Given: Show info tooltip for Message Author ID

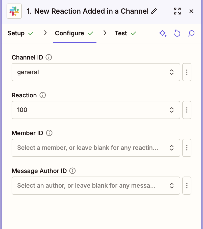Looking at the screenshot, I should pyautogui.click(x=72, y=171).
